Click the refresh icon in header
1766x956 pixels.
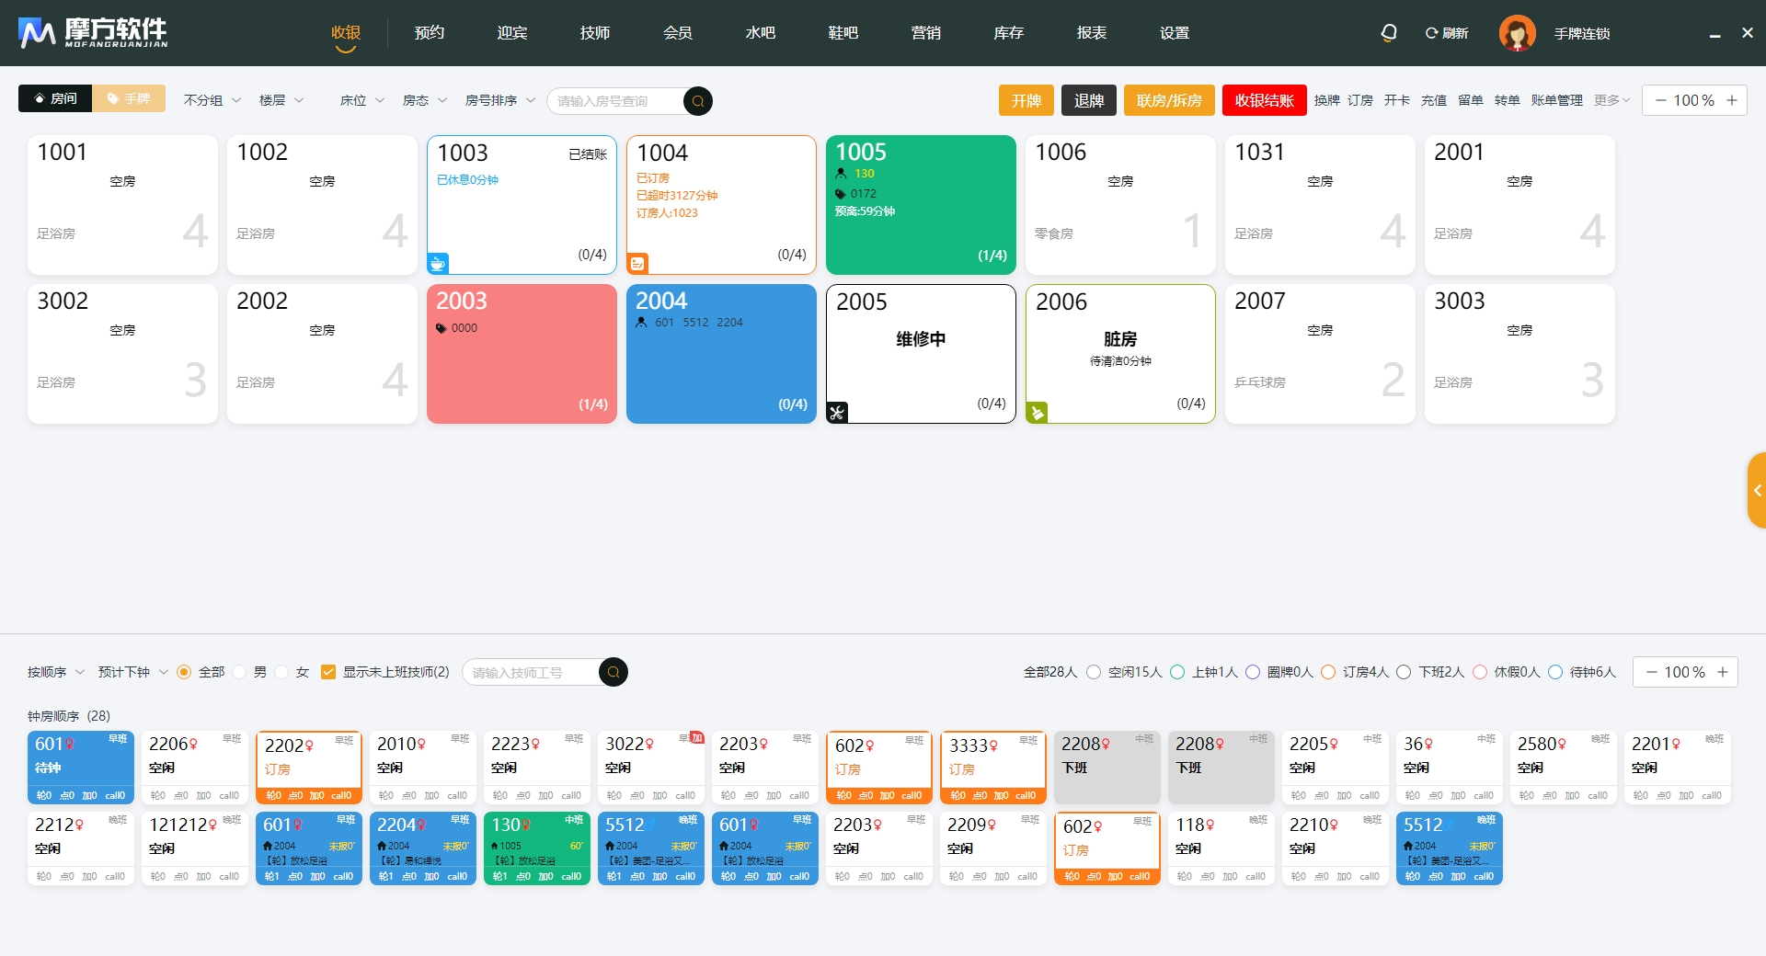(1431, 33)
